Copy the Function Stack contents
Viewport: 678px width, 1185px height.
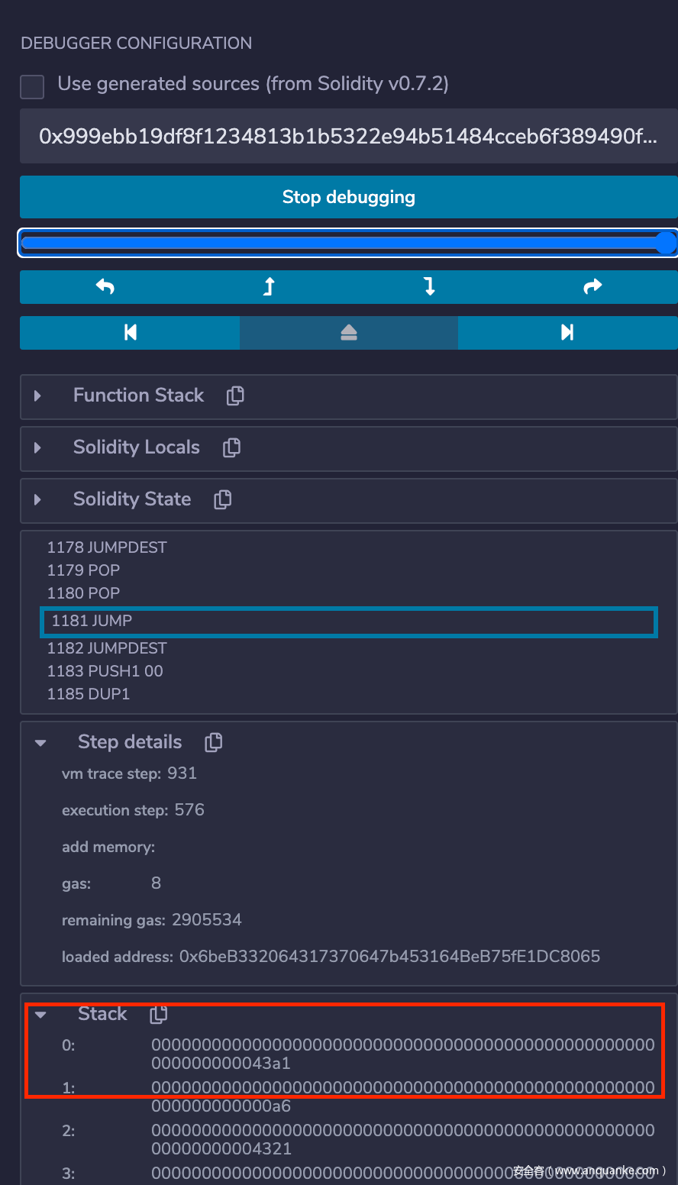(x=235, y=396)
